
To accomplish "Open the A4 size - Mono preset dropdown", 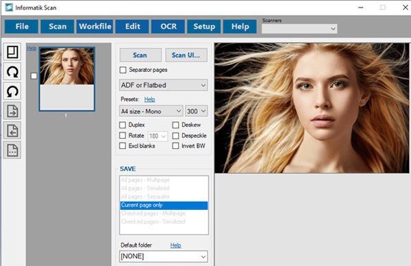I will click(x=151, y=111).
